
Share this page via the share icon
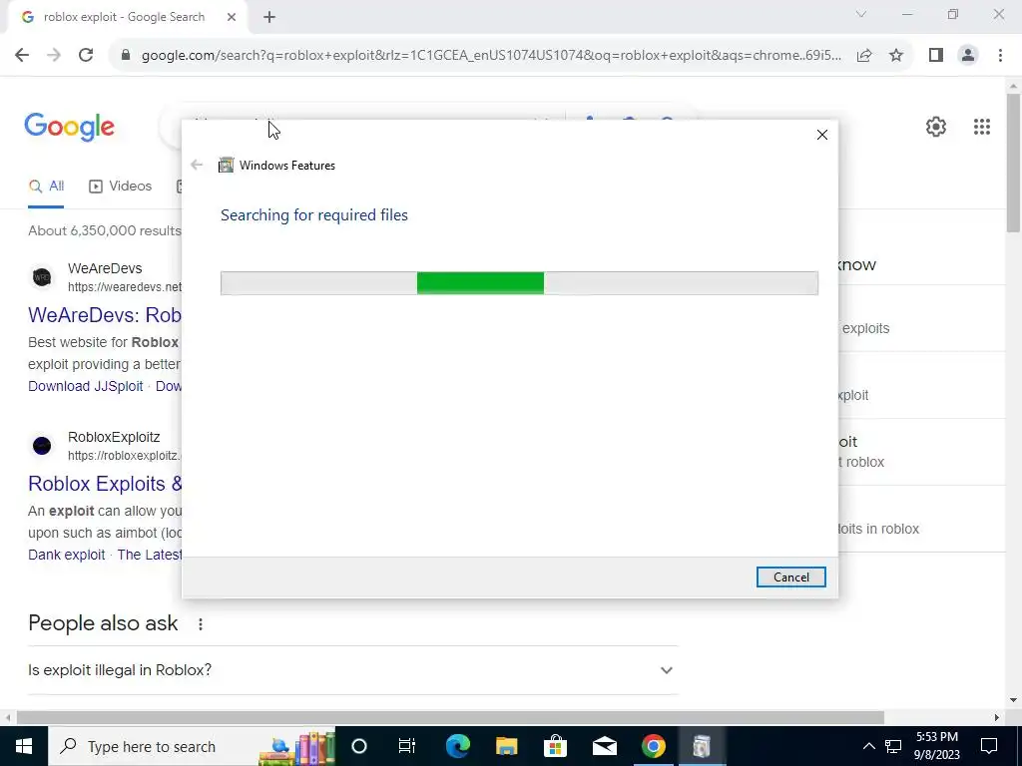[x=864, y=56]
